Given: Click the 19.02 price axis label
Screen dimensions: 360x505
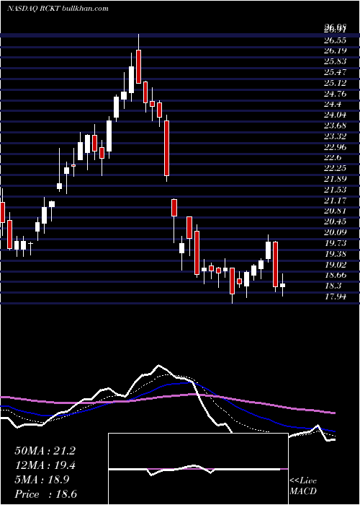Looking at the screenshot, I should click(x=337, y=265).
